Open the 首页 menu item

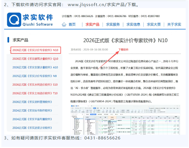point(72,25)
